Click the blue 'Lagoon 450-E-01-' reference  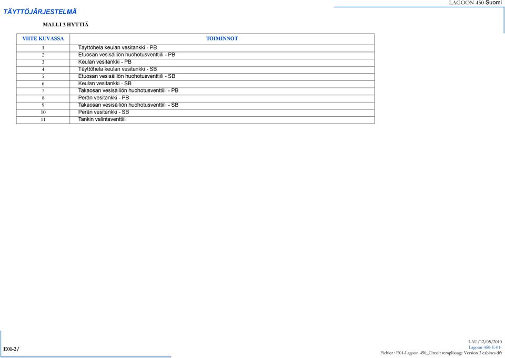[x=485, y=347]
